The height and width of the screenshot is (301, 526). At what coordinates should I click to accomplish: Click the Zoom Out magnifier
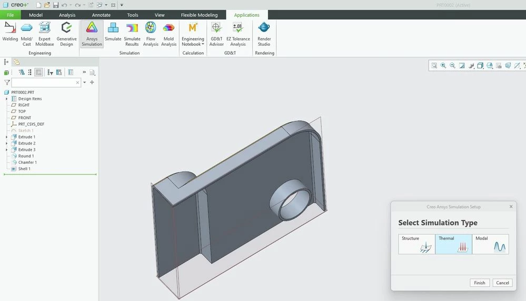[x=452, y=66]
